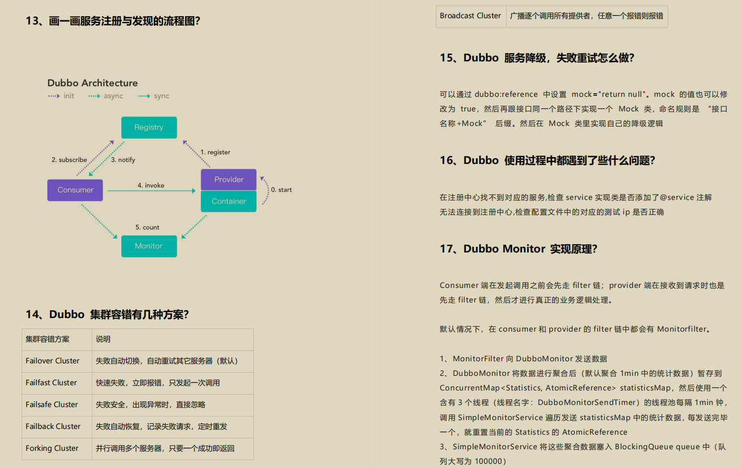Click the 'sync' legend label
Screen dimensions: 742x468
(162, 96)
